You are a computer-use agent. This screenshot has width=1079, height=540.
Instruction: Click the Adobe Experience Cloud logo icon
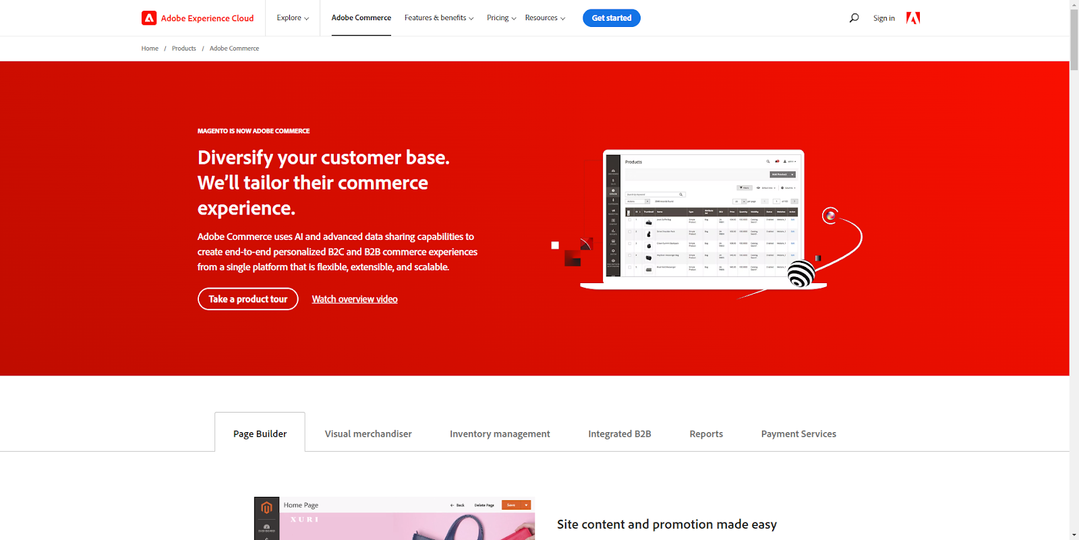pos(149,18)
